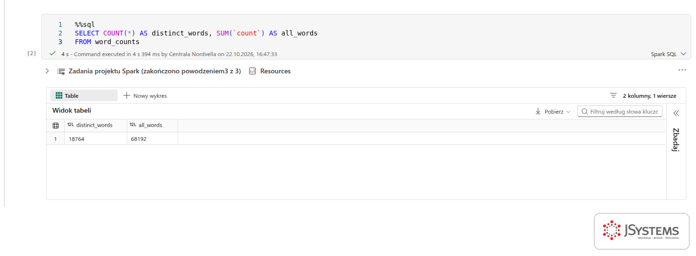Open the Pobierz download dropdown
Viewport: 696px width, 256px height.
pos(553,112)
